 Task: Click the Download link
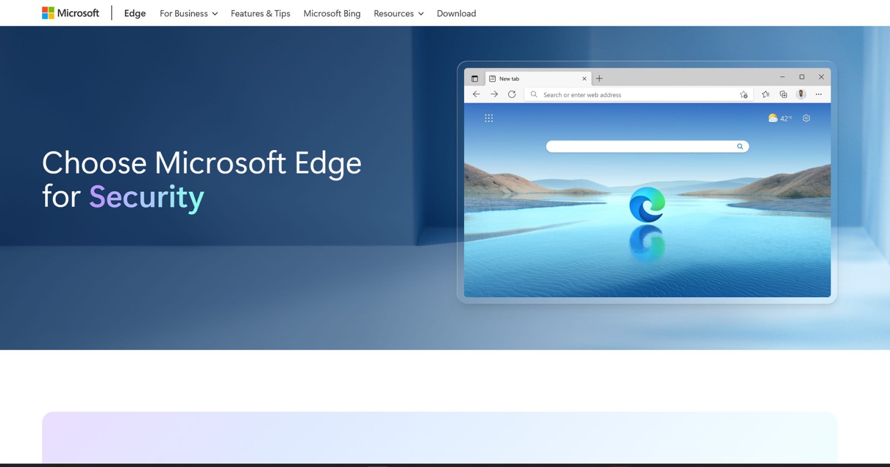(456, 13)
